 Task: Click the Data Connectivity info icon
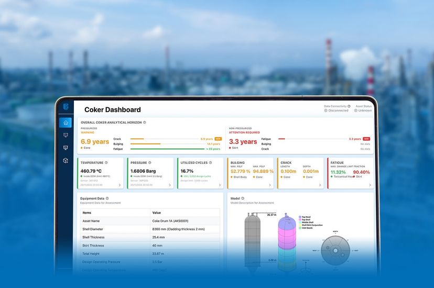coord(349,106)
